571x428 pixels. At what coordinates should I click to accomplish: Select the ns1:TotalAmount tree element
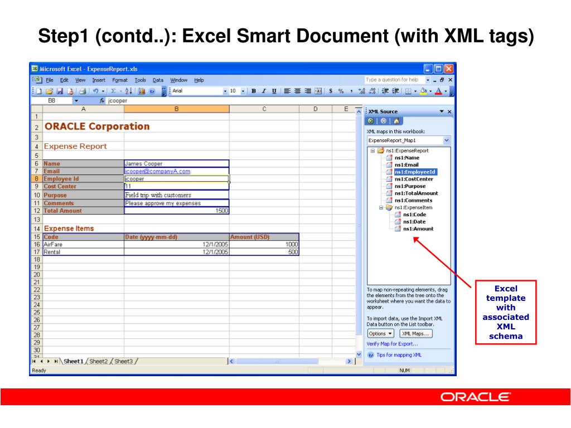[x=416, y=193]
